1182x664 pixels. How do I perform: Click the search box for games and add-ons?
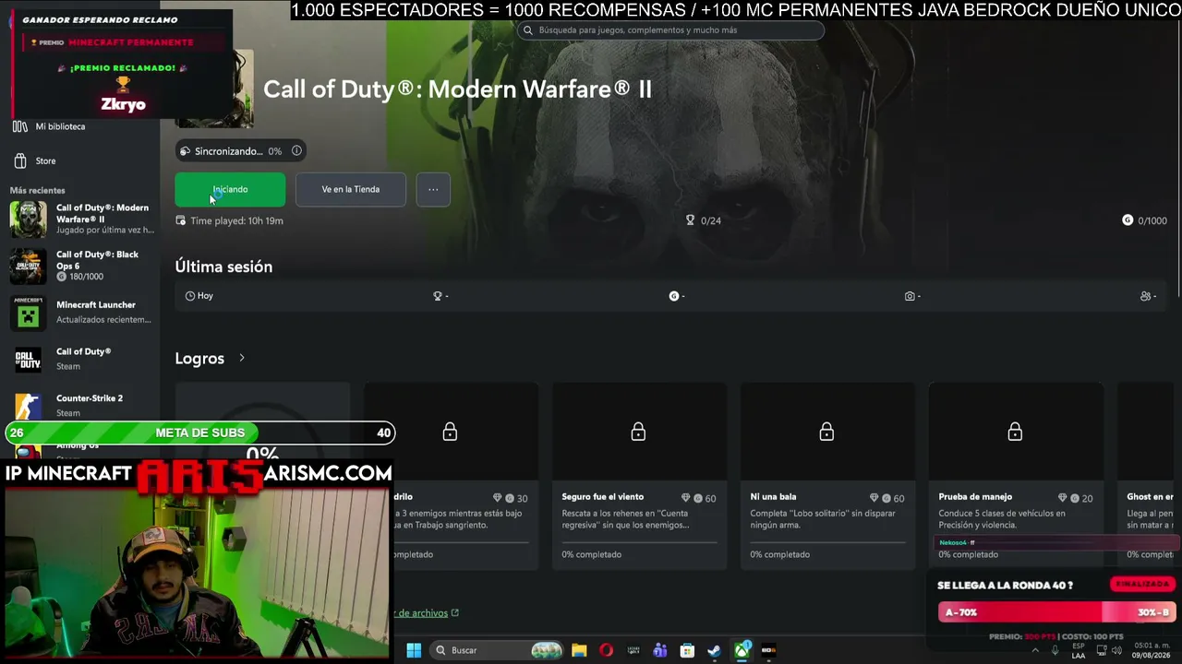[670, 30]
